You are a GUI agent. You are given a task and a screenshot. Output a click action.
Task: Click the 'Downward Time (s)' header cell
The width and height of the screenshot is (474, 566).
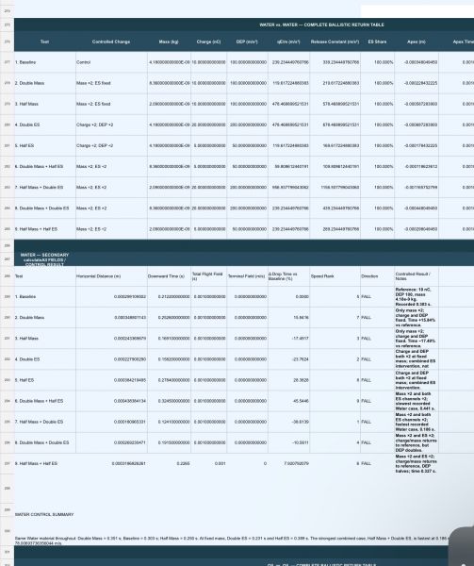169,276
